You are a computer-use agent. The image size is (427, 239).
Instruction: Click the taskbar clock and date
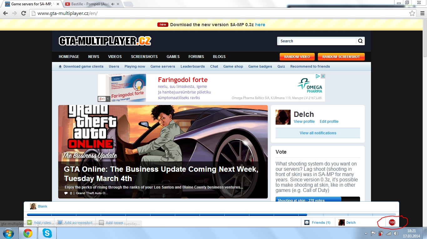point(412,233)
